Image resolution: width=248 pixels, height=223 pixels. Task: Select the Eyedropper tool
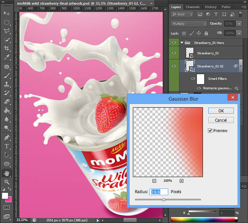tap(7, 57)
